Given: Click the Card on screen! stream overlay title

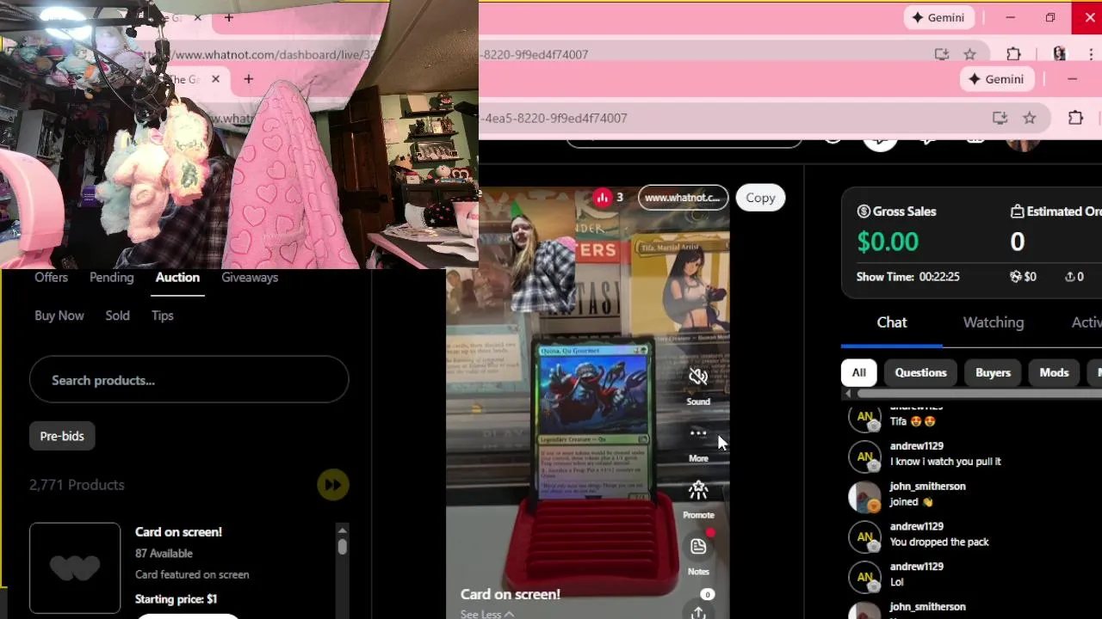Looking at the screenshot, I should pos(510,594).
